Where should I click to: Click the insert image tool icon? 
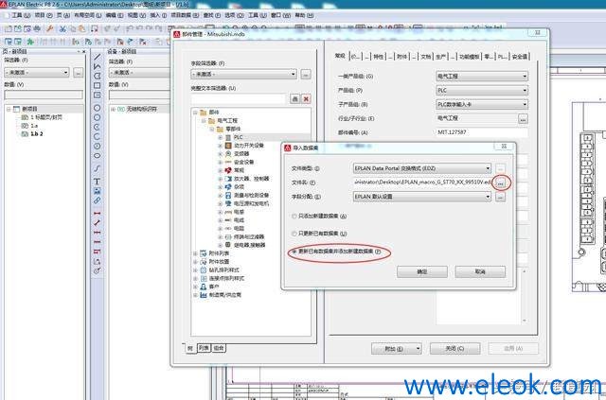tap(97, 191)
